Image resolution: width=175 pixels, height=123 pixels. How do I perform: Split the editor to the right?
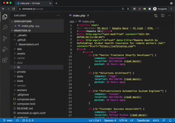point(163,15)
